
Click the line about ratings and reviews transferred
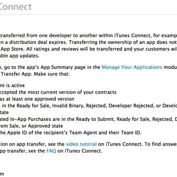88,49
